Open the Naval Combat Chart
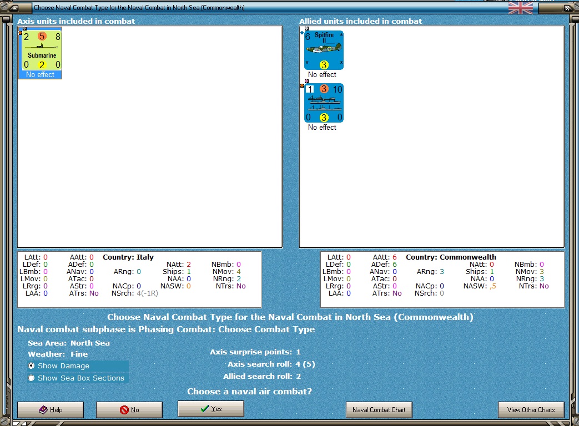This screenshot has width=579, height=426. point(379,410)
